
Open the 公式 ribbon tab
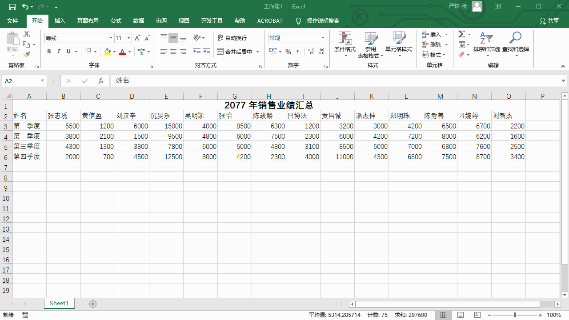116,21
